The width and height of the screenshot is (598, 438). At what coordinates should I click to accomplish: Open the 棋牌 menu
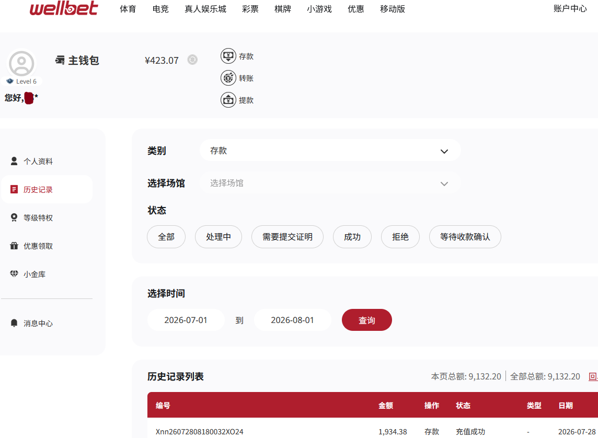(x=283, y=9)
